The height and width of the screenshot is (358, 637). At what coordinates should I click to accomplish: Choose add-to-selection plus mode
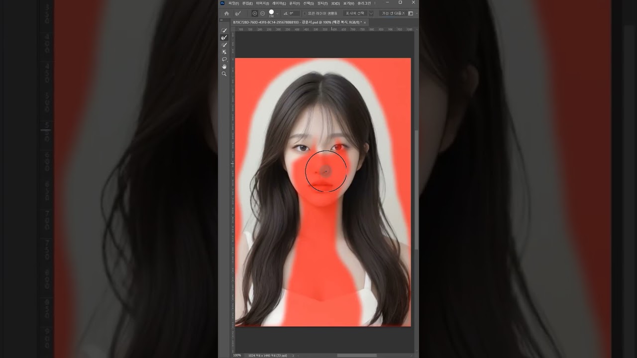pyautogui.click(x=255, y=13)
